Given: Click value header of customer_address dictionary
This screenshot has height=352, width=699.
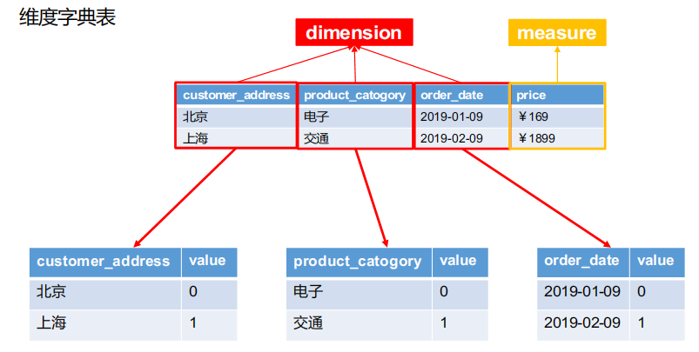Looking at the screenshot, I should [x=210, y=262].
